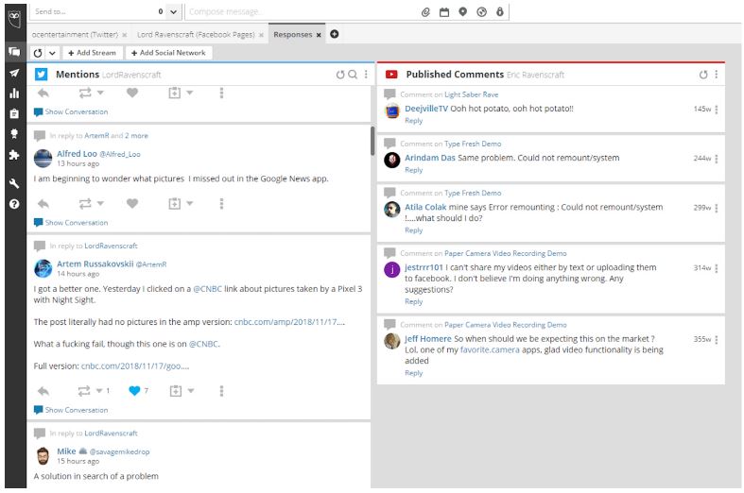Add location with the pin icon

[x=462, y=12]
